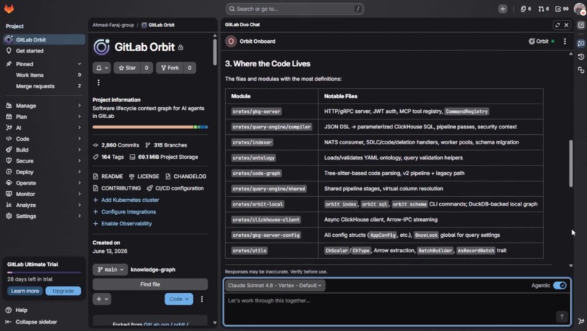Expand the Monitor sidebar menu

(44, 194)
